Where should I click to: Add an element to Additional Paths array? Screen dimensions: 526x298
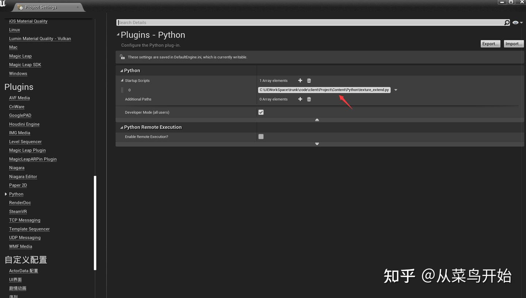pyautogui.click(x=300, y=99)
